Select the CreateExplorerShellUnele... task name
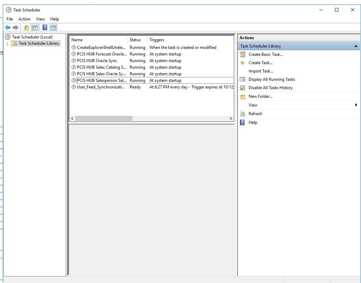Screen dimensions: 361x283 [101, 48]
